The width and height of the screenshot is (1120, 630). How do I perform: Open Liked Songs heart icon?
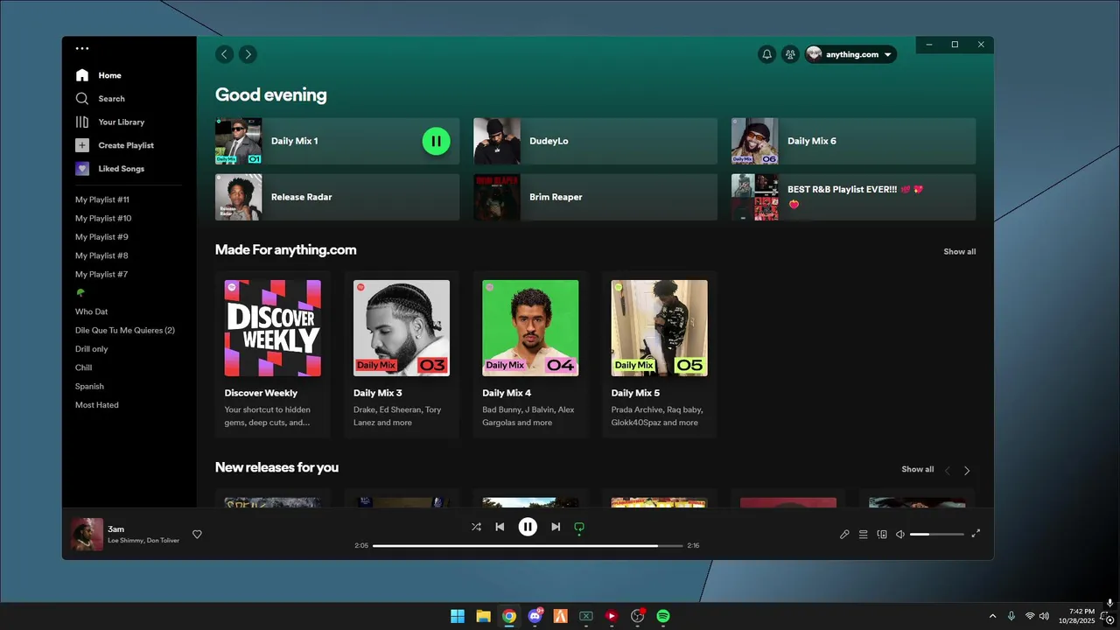click(82, 169)
